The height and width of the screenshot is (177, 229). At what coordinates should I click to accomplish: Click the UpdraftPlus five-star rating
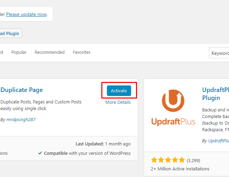tap(168, 160)
